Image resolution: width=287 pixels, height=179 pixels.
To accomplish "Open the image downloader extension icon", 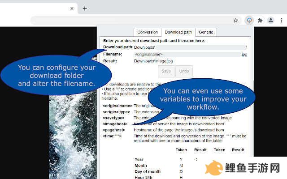I will (249, 20).
